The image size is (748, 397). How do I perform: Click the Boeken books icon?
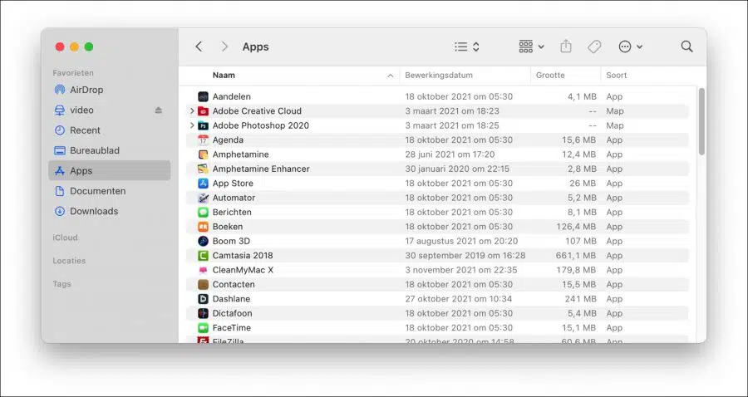tap(204, 227)
